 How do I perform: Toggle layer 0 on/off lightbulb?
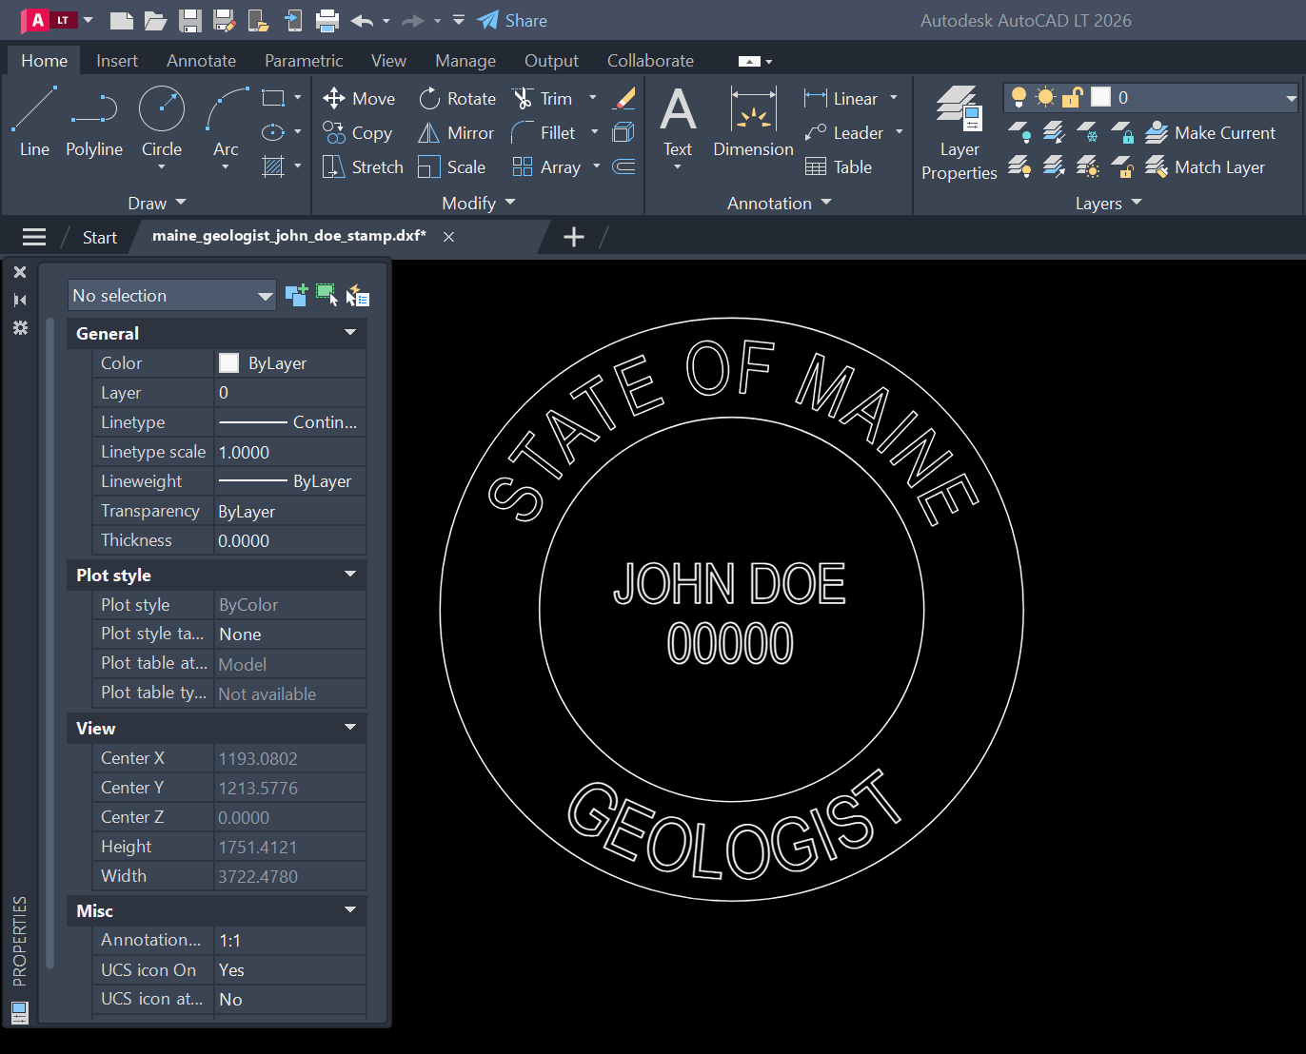tap(1019, 97)
